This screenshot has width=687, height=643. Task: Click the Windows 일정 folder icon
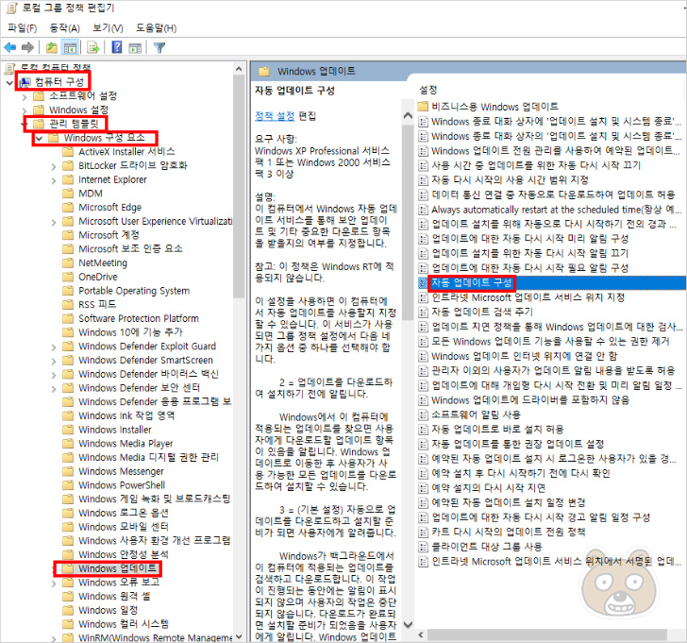pyautogui.click(x=68, y=610)
